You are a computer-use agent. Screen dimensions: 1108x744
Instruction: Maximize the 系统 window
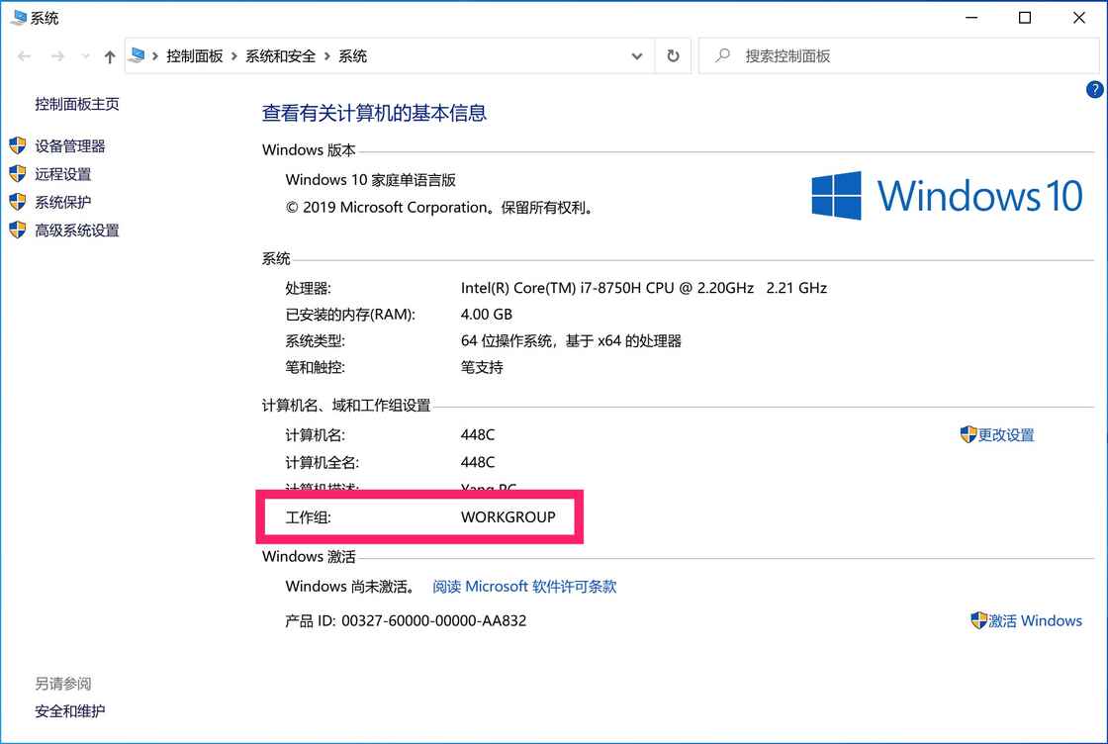[x=1025, y=18]
